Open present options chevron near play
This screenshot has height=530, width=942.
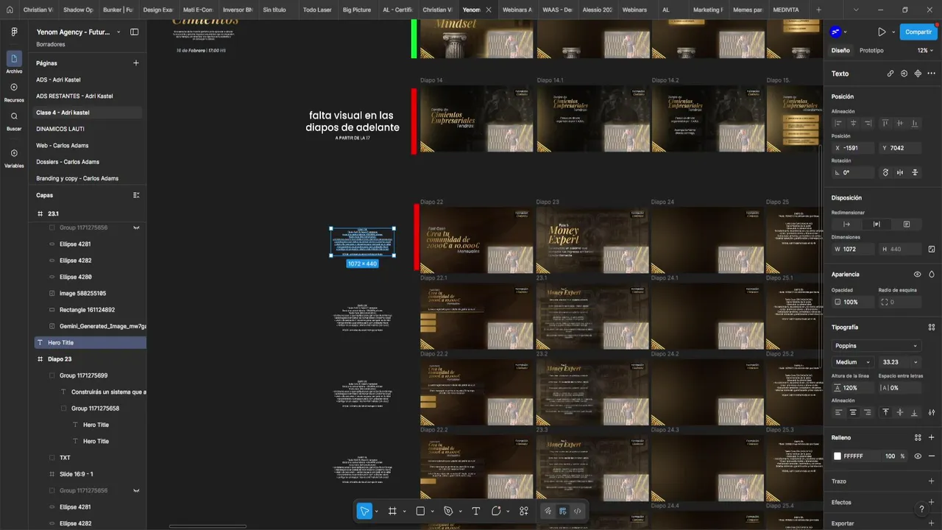893,32
